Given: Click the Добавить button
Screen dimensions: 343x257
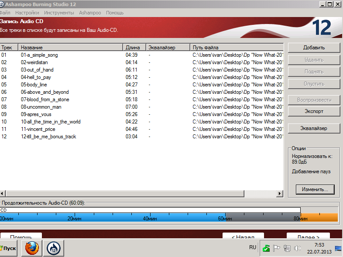Looking at the screenshot, I should 314,48.
